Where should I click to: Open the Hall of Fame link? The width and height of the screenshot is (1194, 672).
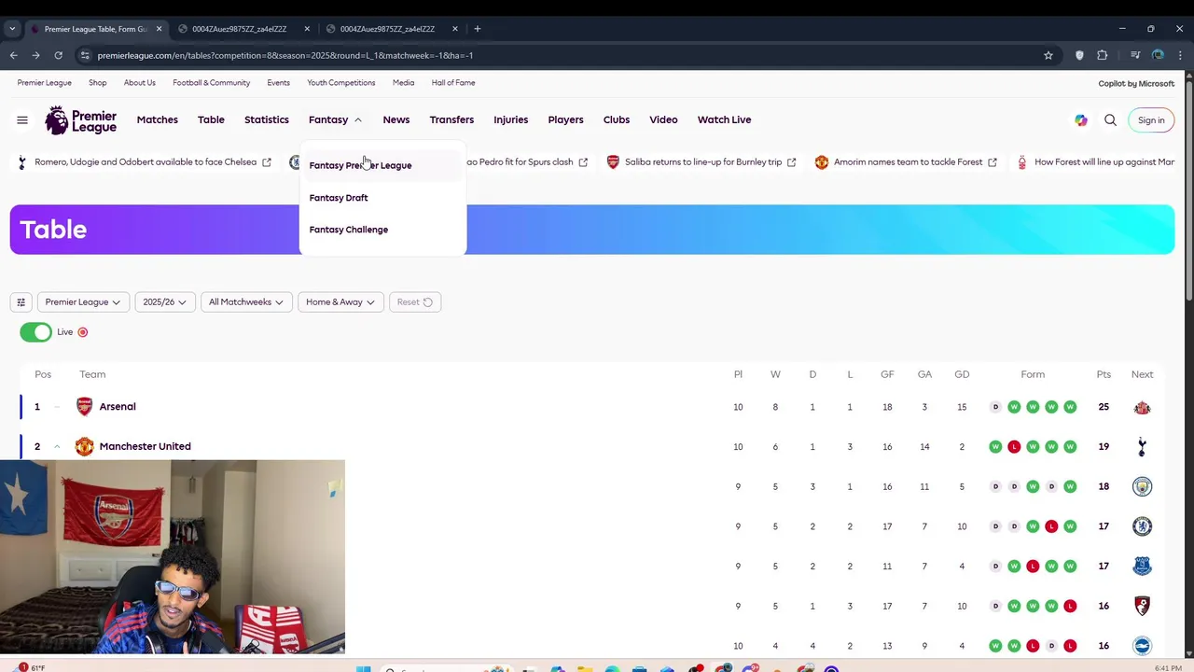(453, 83)
